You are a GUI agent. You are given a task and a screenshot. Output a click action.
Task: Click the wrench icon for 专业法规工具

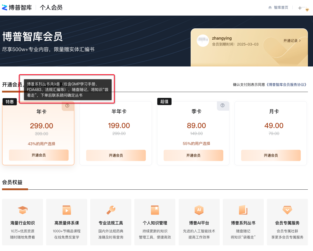coord(111,210)
